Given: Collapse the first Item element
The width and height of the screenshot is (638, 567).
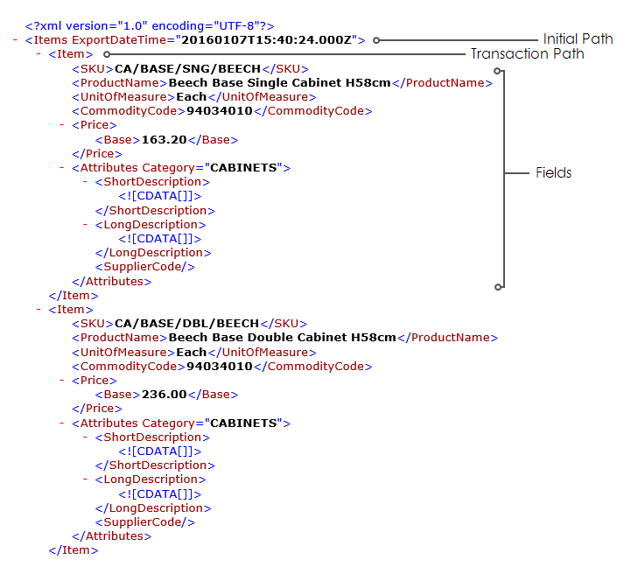Looking at the screenshot, I should 39,54.
